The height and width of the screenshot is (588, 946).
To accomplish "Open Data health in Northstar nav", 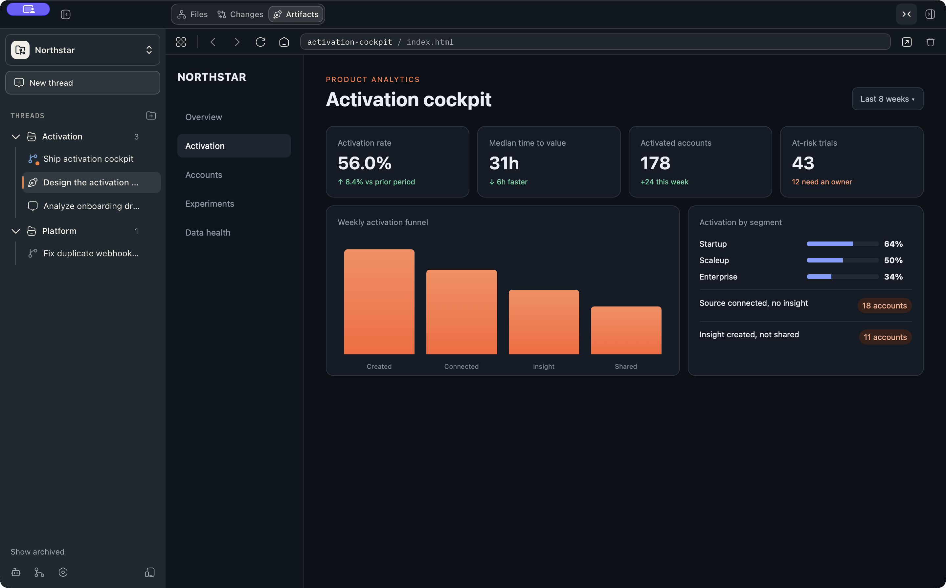I will (x=234, y=233).
